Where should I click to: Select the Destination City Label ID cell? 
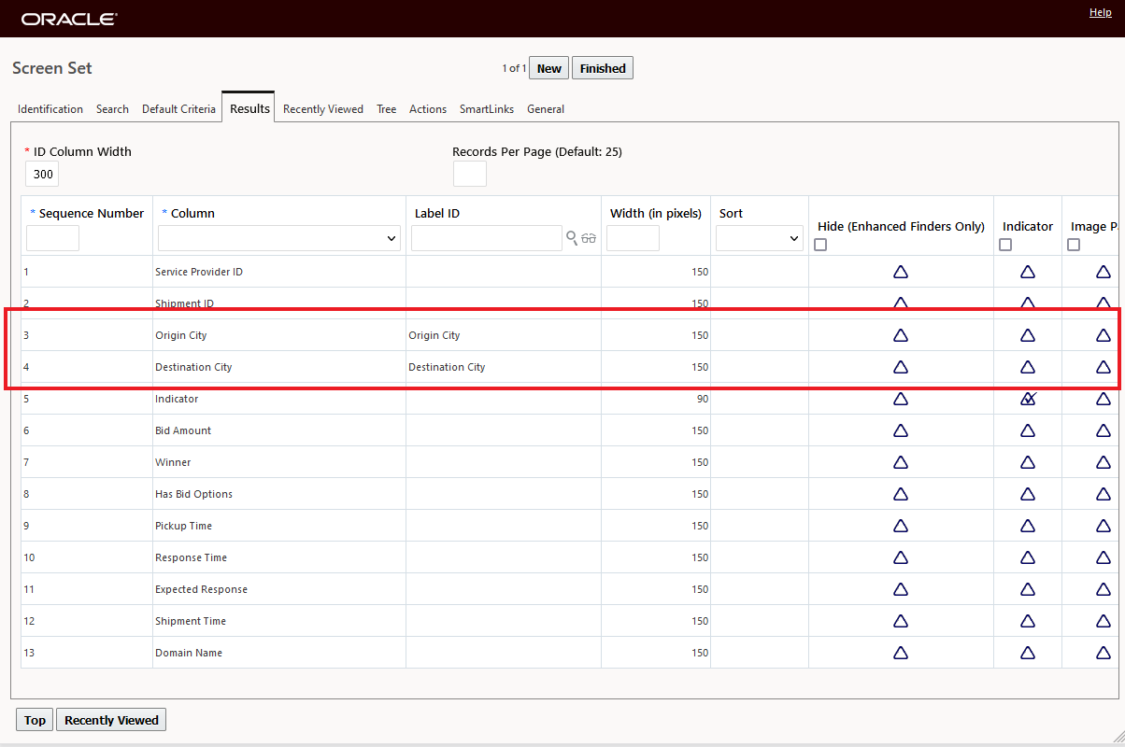(x=504, y=367)
